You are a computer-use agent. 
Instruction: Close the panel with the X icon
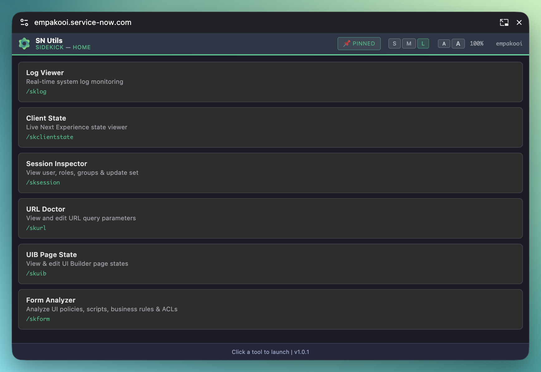[x=519, y=22]
